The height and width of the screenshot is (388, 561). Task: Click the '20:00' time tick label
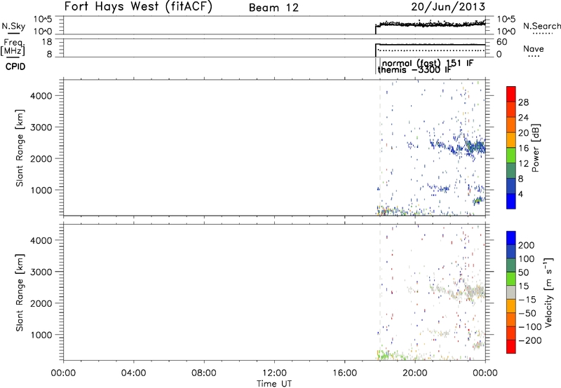click(x=415, y=373)
